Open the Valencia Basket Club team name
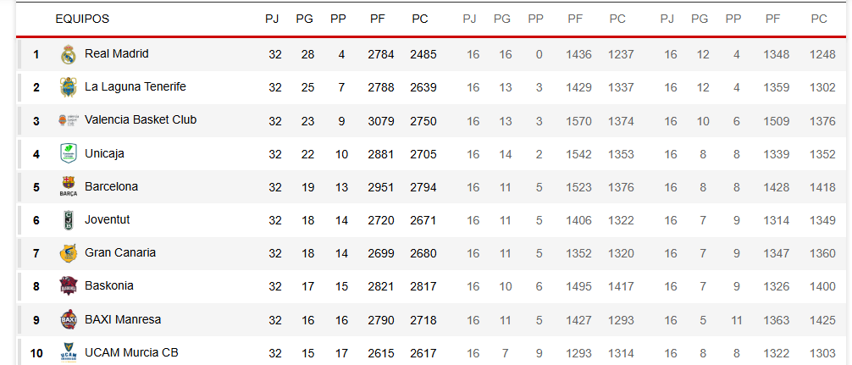Screen dimensions: 852x365 pos(141,119)
